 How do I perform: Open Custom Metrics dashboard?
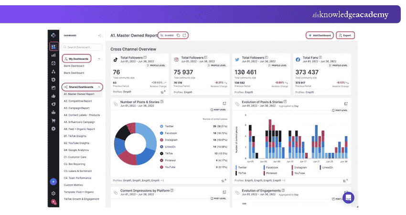pyautogui.click(x=73, y=185)
